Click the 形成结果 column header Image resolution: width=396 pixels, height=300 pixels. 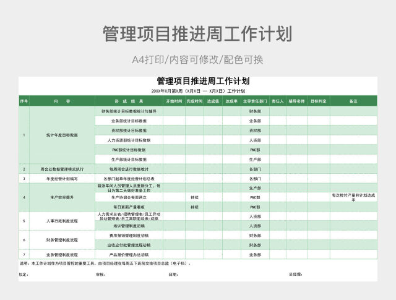129,101
